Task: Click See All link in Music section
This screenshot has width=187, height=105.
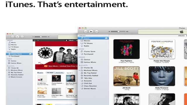Action: [x=70, y=73]
